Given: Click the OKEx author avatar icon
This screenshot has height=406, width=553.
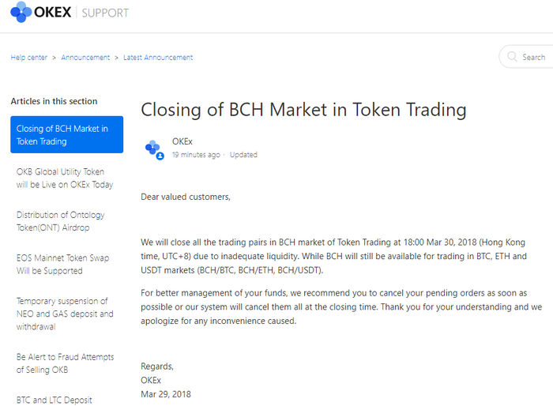Looking at the screenshot, I should coord(154,148).
